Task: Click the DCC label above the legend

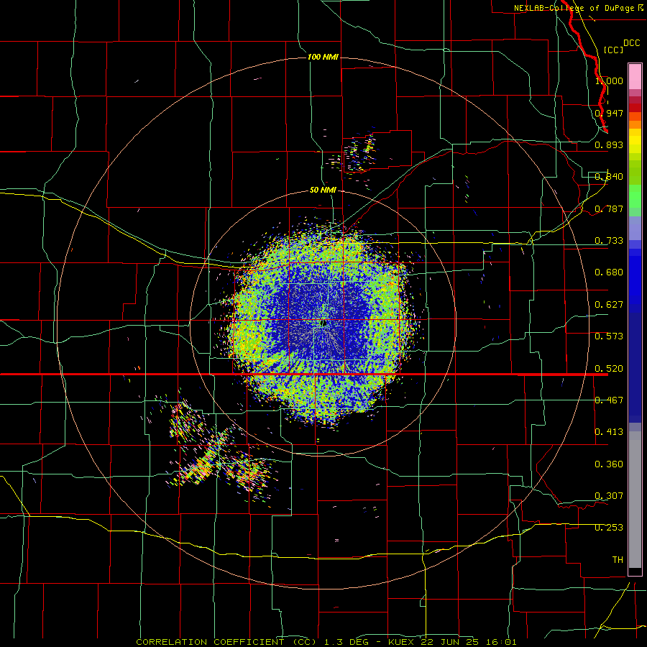Action: click(632, 43)
